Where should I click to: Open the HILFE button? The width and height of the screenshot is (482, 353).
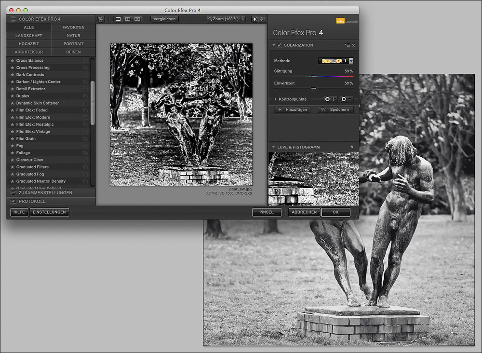(19, 212)
